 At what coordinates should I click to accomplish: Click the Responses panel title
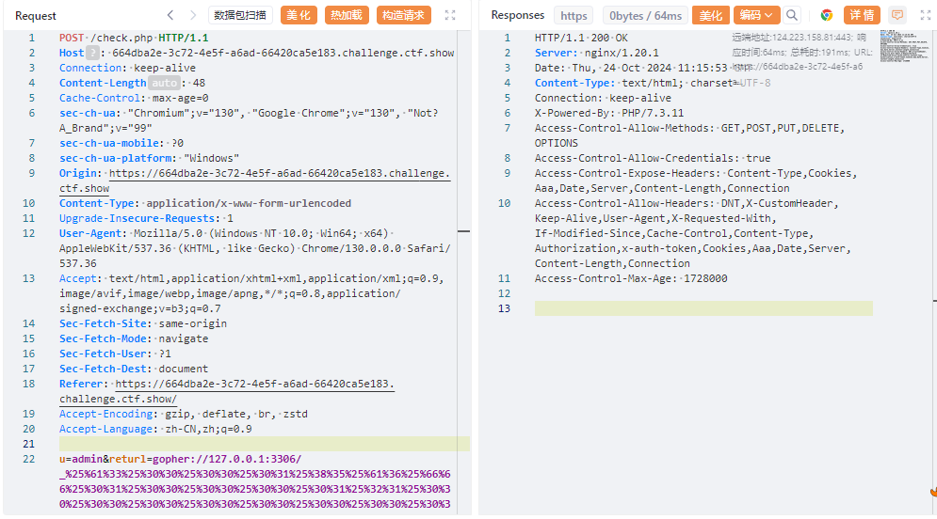click(518, 15)
